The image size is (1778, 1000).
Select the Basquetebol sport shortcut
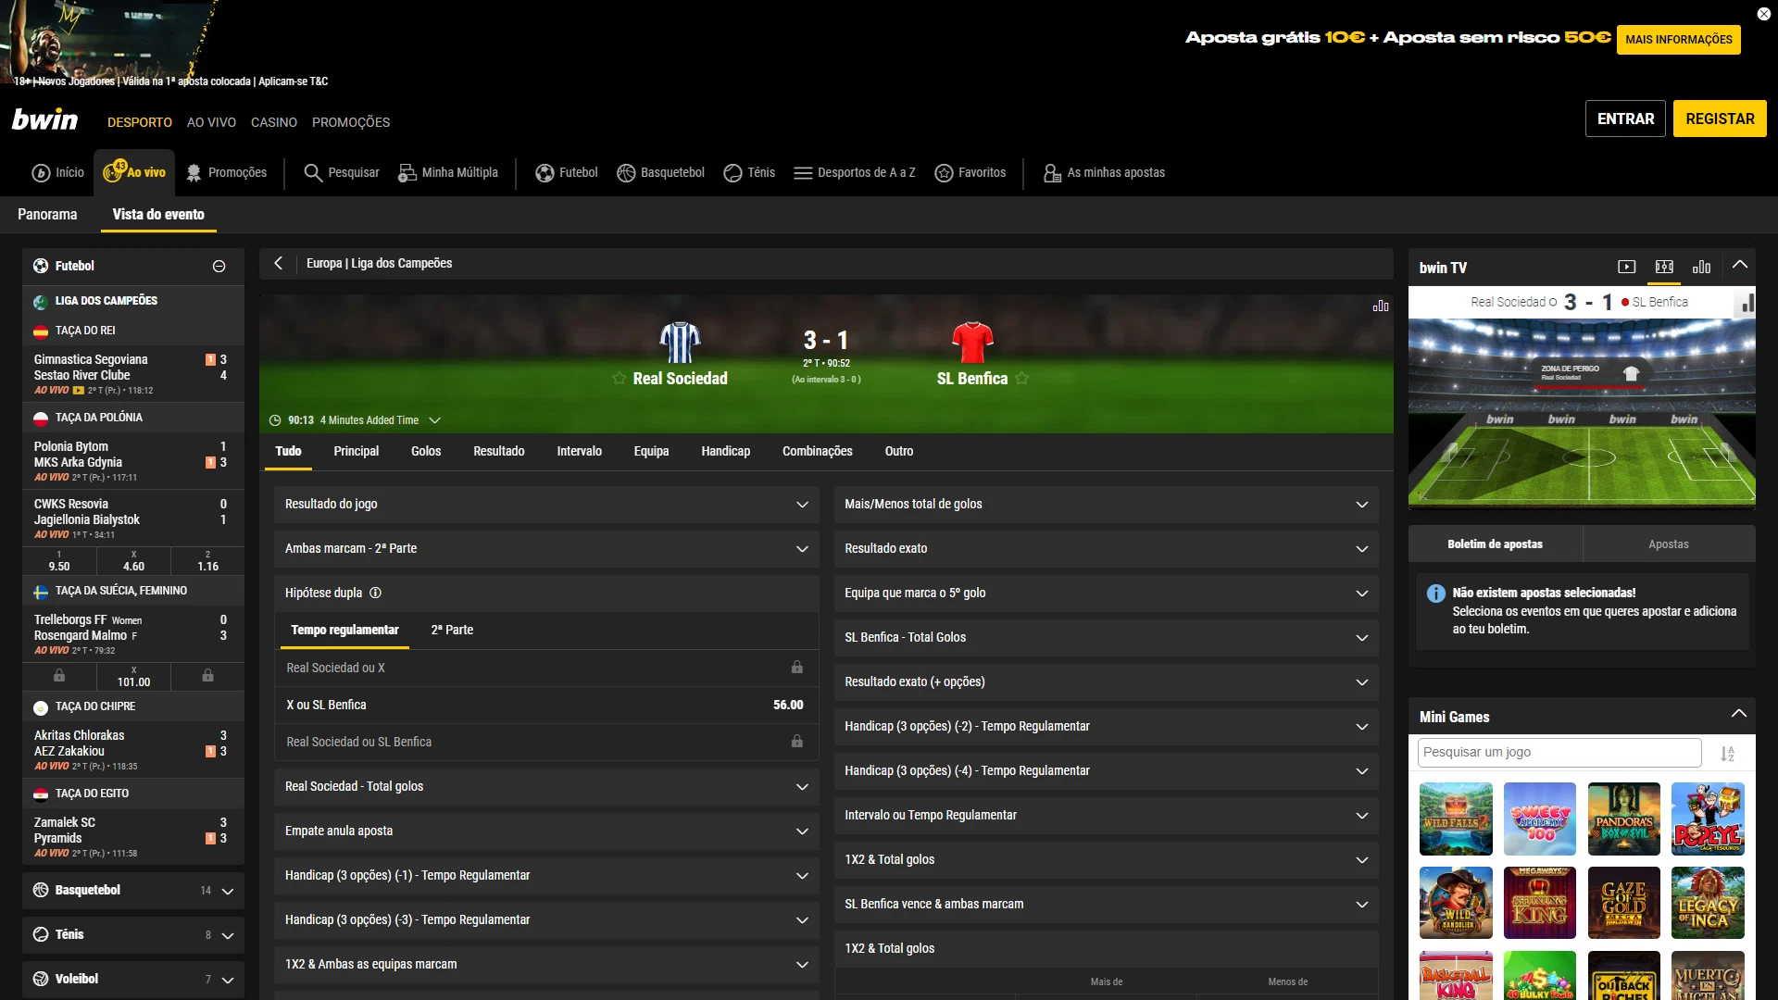(661, 173)
